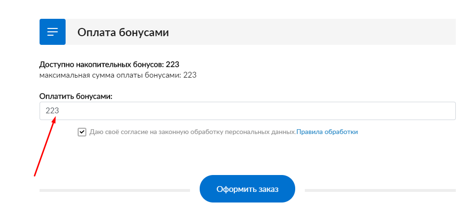Open the Правила обработки link
Viewport: 464px width, 216px height.
point(327,132)
